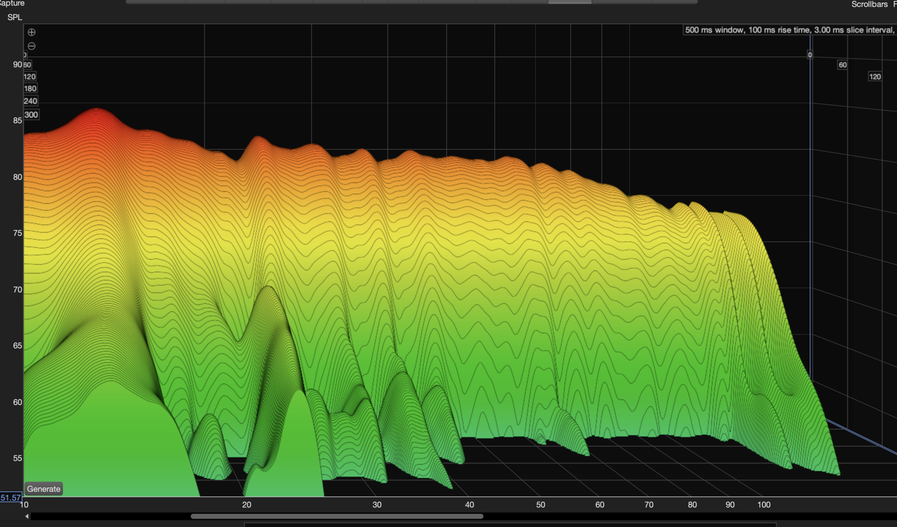
Task: Click the 500 ms window info box
Action: 789,30
